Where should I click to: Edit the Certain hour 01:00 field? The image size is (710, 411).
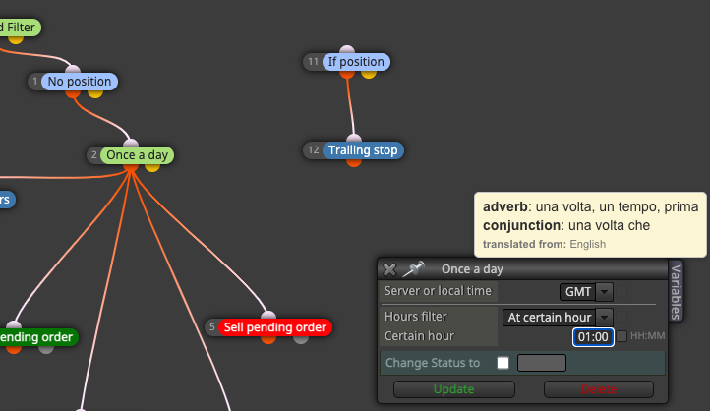(x=593, y=337)
